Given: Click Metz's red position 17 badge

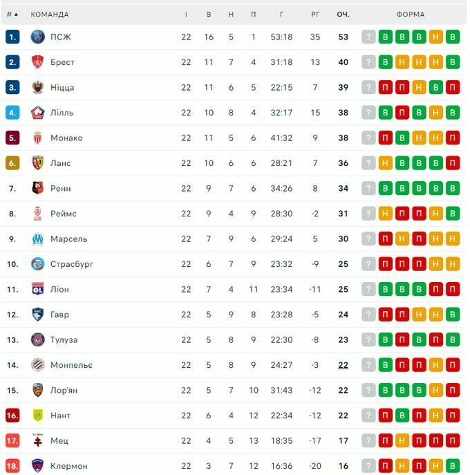Looking at the screenshot, I should [x=12, y=440].
